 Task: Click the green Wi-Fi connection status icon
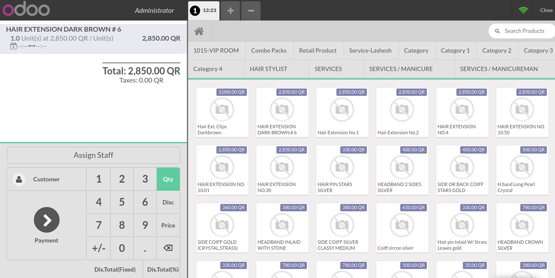point(523,10)
